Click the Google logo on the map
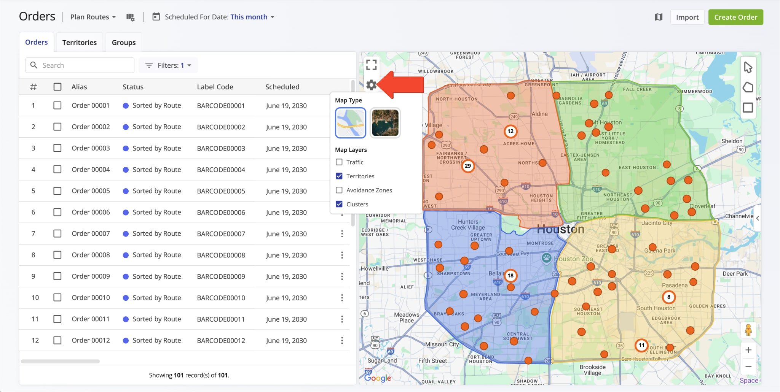The image size is (780, 392). click(378, 378)
